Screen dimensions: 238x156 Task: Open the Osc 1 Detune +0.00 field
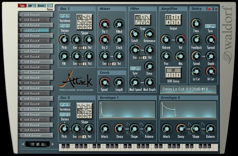(x=65, y=26)
